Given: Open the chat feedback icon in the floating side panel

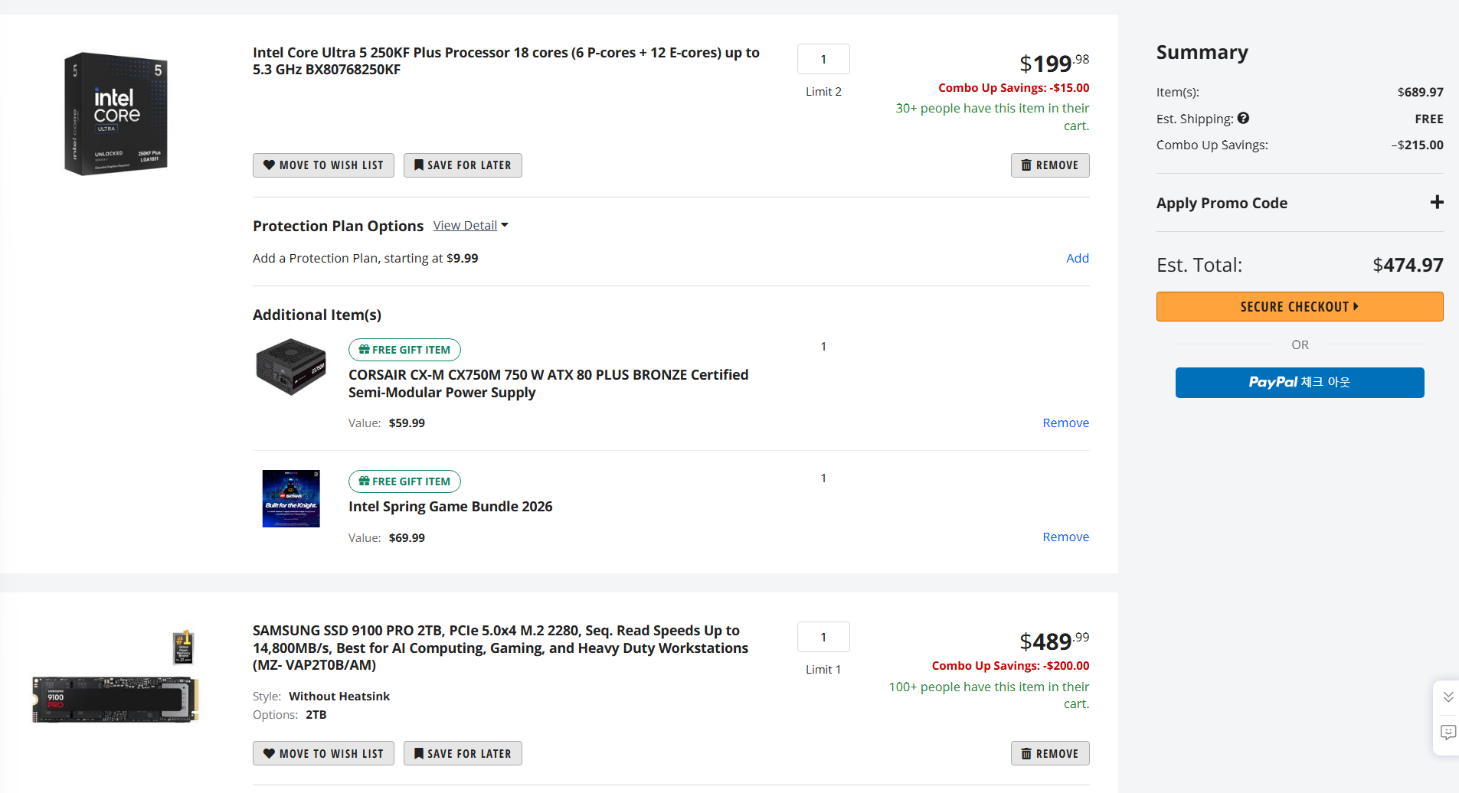Looking at the screenshot, I should pyautogui.click(x=1448, y=733).
